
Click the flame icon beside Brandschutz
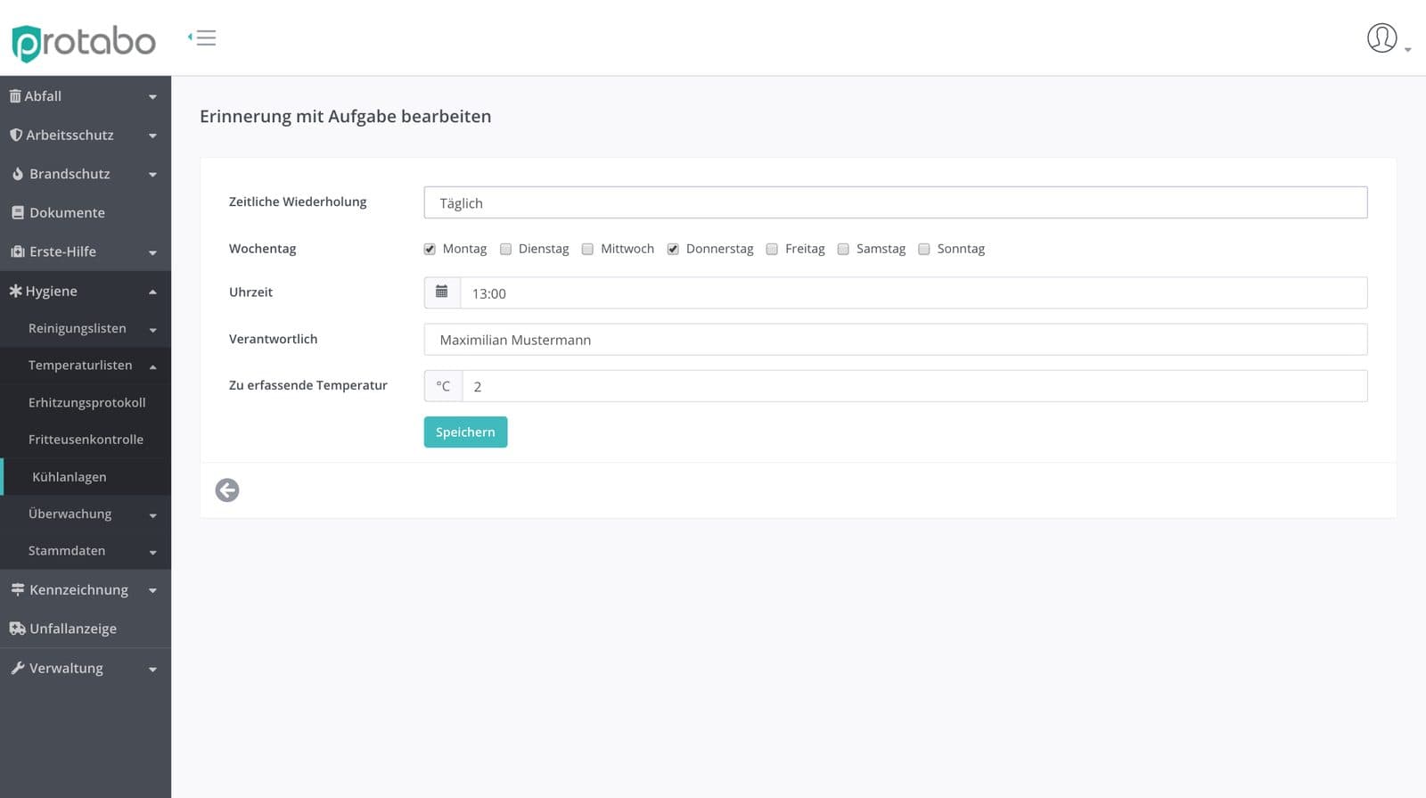coord(17,174)
